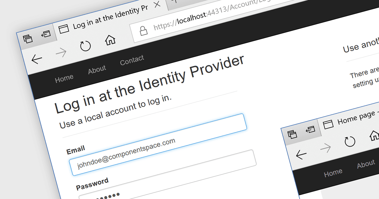379x199 pixels.
Task: Click the tabs set aside icon in Identity Provider window
Action: [x=28, y=39]
